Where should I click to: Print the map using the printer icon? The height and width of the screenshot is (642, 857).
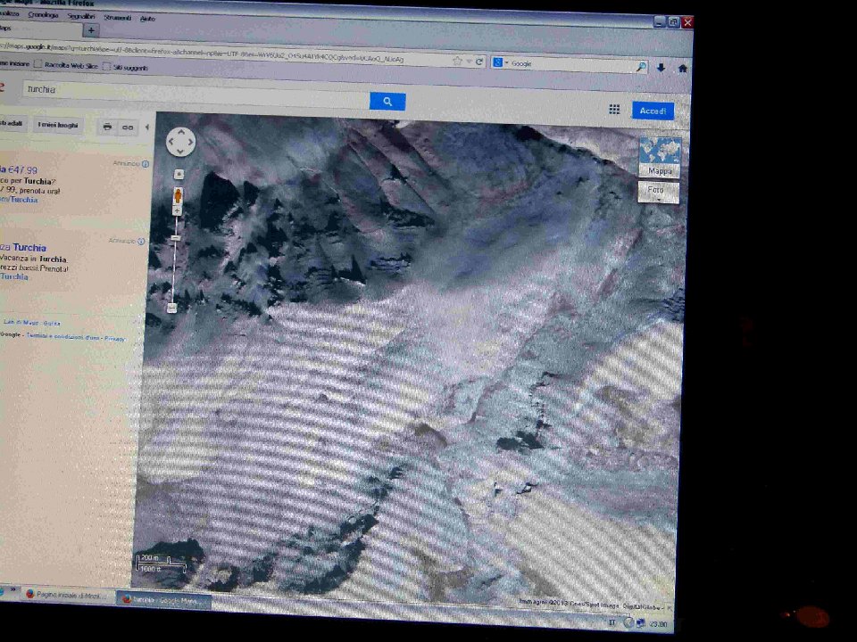point(108,127)
